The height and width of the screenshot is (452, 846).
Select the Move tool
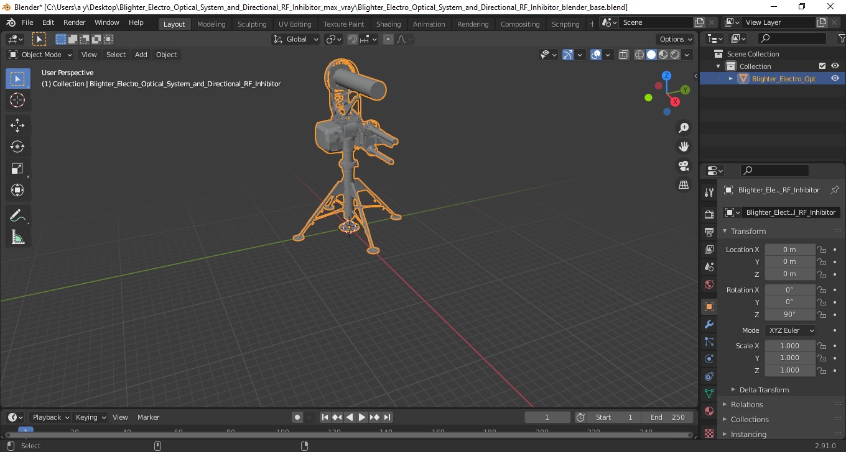[x=17, y=125]
